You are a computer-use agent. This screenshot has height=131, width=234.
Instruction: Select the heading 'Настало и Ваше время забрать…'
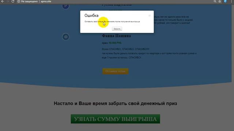116,103
